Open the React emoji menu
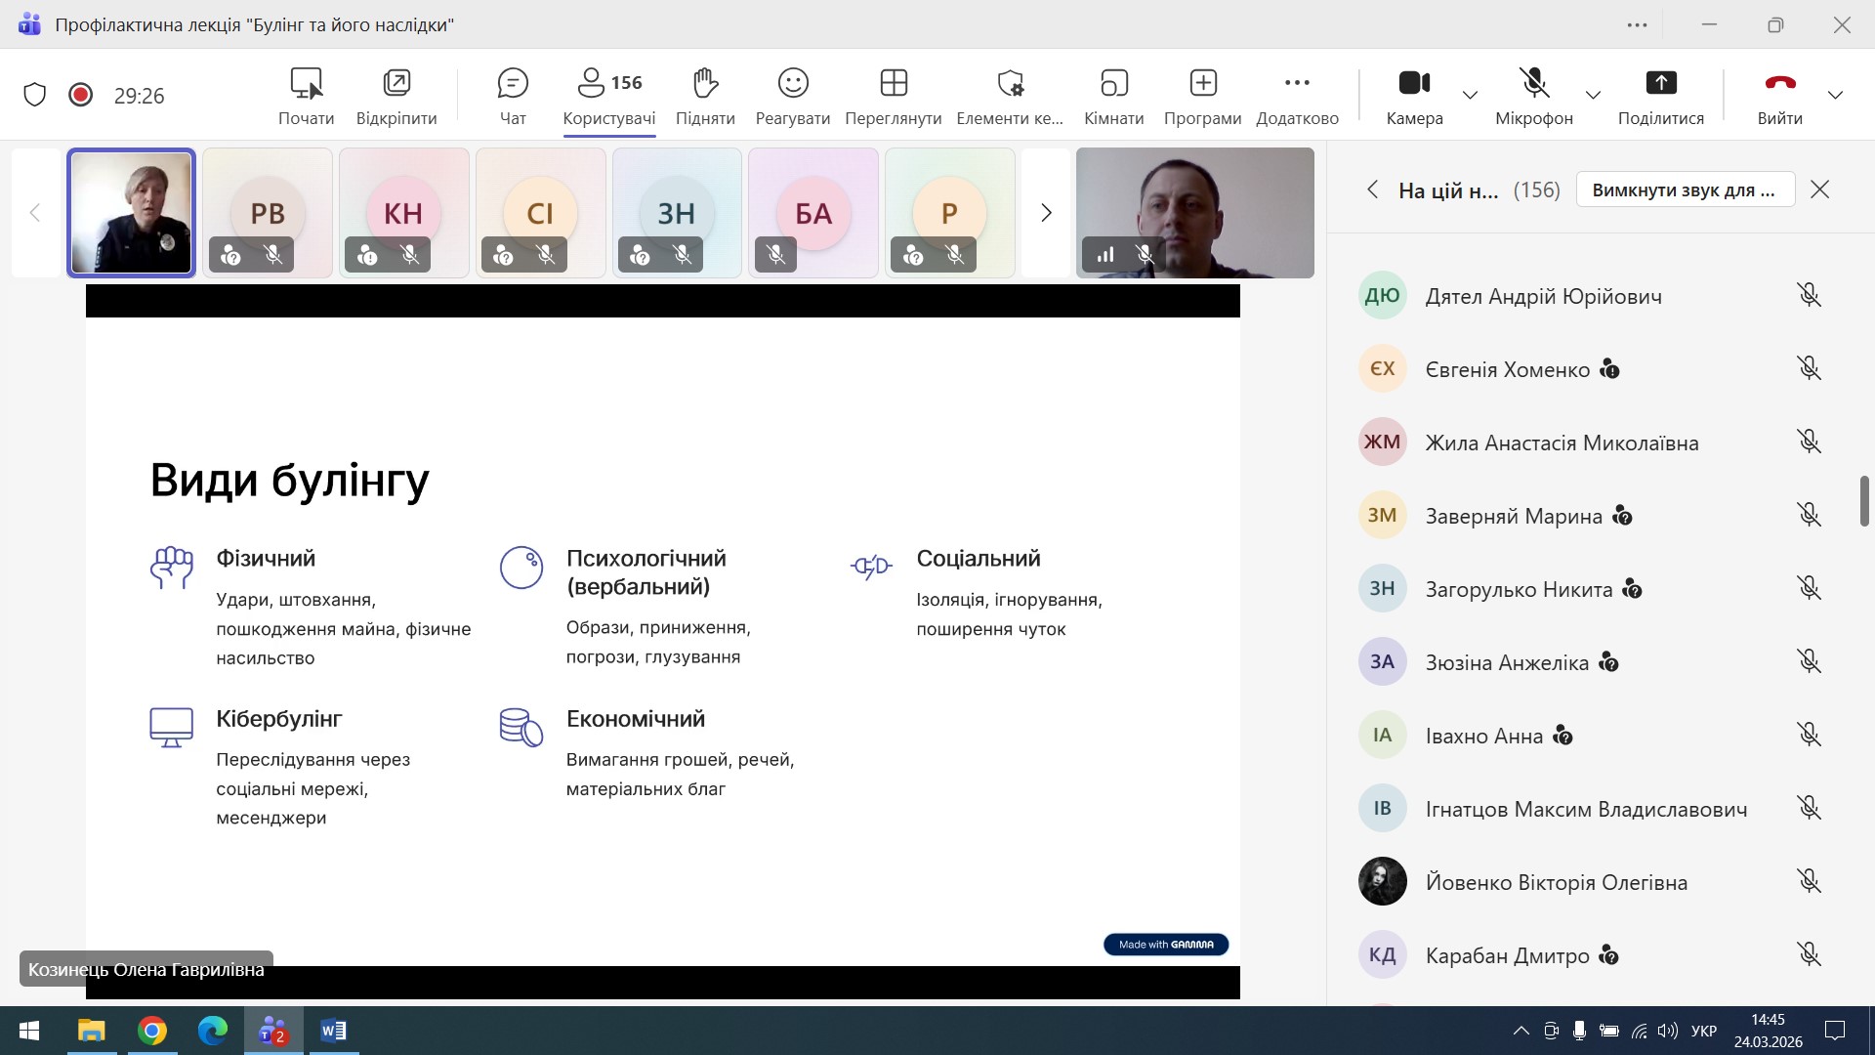 click(x=792, y=84)
